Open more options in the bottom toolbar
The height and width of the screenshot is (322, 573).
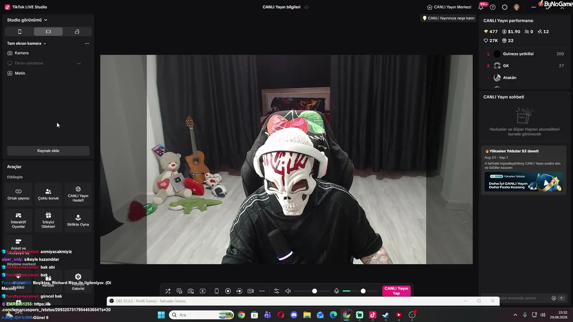pos(262,291)
